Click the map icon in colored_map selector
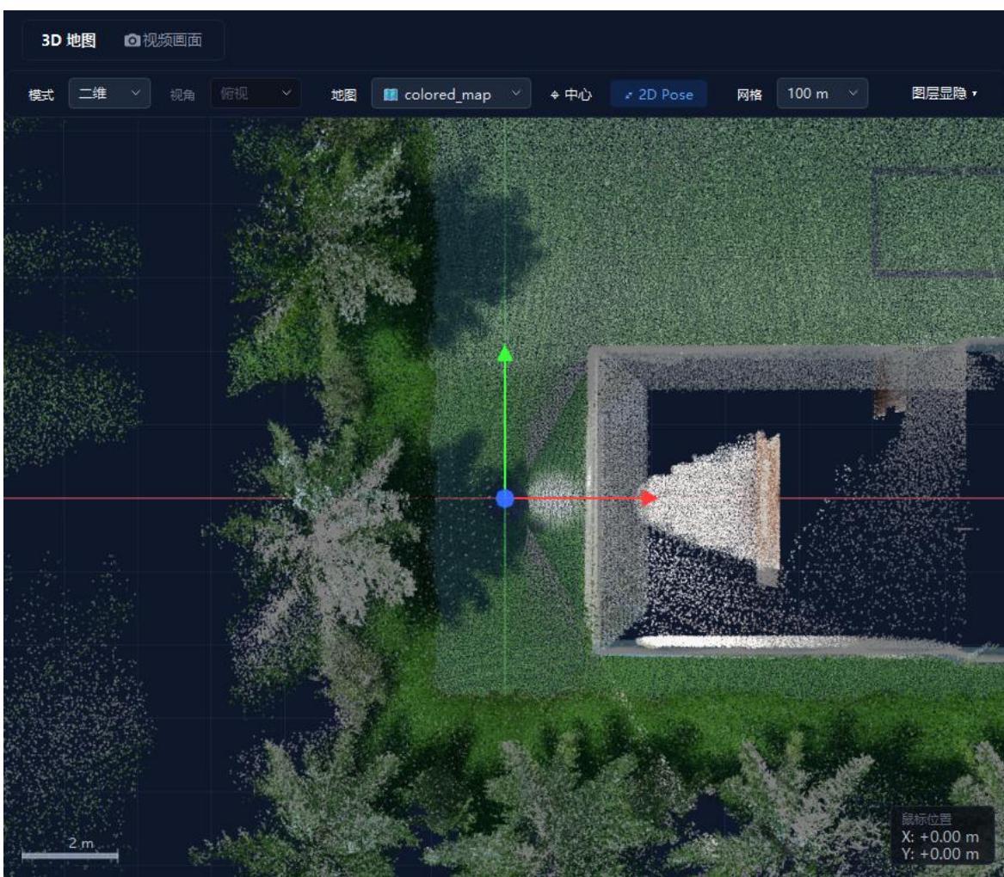This screenshot has height=877, width=1004. (x=391, y=95)
